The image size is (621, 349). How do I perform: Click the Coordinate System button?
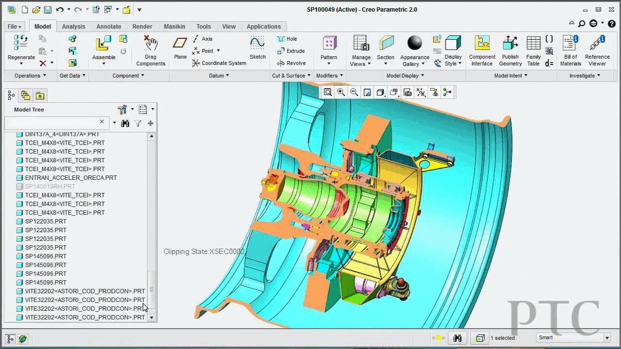(219, 63)
